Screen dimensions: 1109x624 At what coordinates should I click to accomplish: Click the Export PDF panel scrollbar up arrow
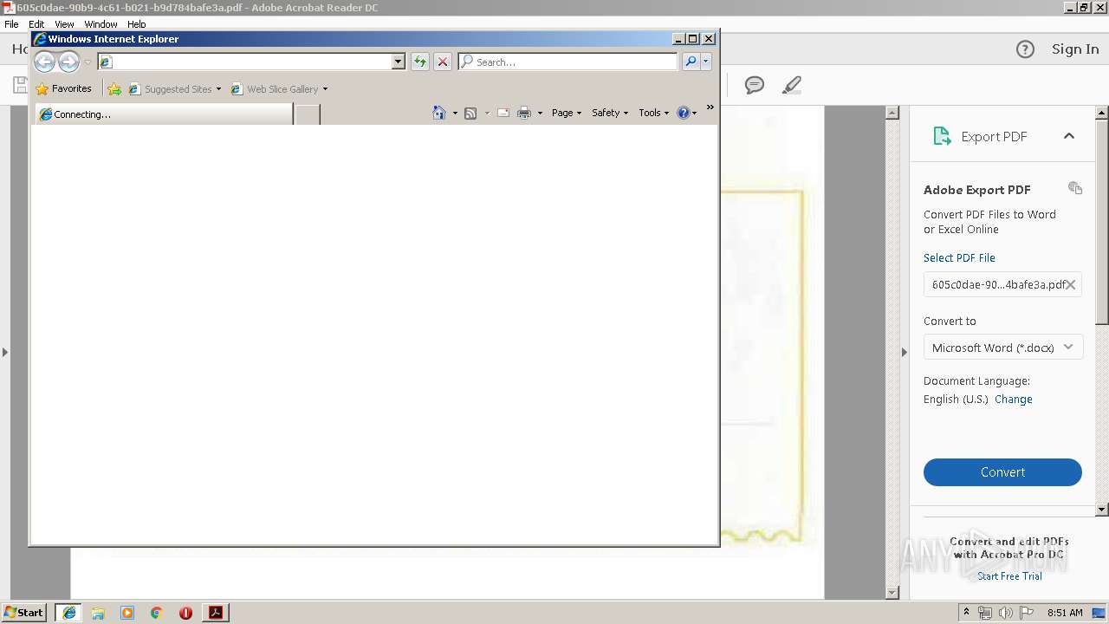(1102, 113)
